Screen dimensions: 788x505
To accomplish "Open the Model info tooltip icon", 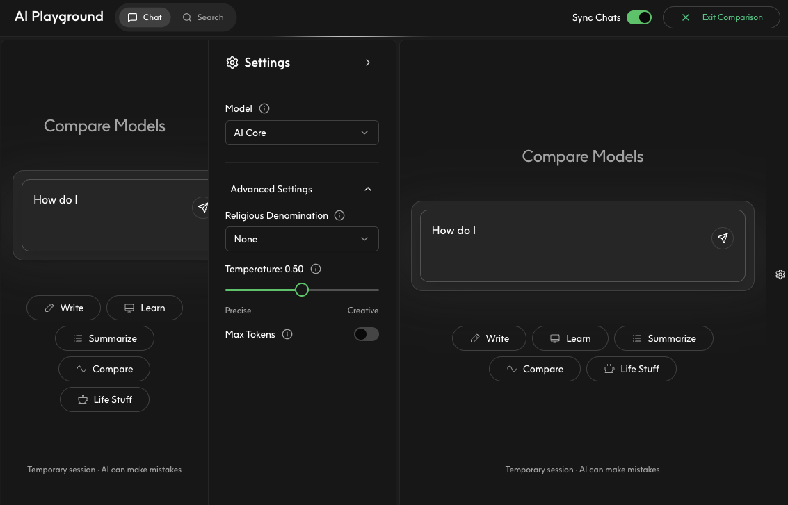I will 264,108.
